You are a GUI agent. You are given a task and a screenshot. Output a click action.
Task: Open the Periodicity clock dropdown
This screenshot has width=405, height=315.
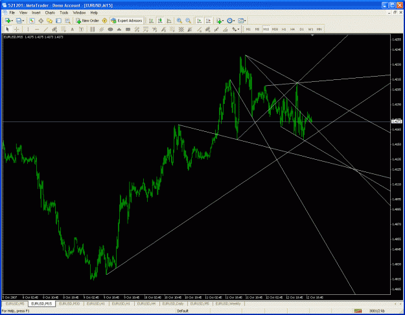pos(231,21)
